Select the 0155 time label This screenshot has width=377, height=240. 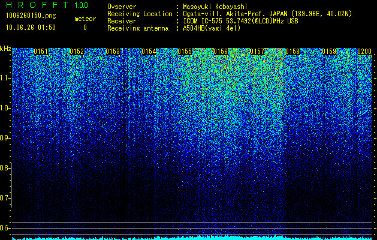185,52
